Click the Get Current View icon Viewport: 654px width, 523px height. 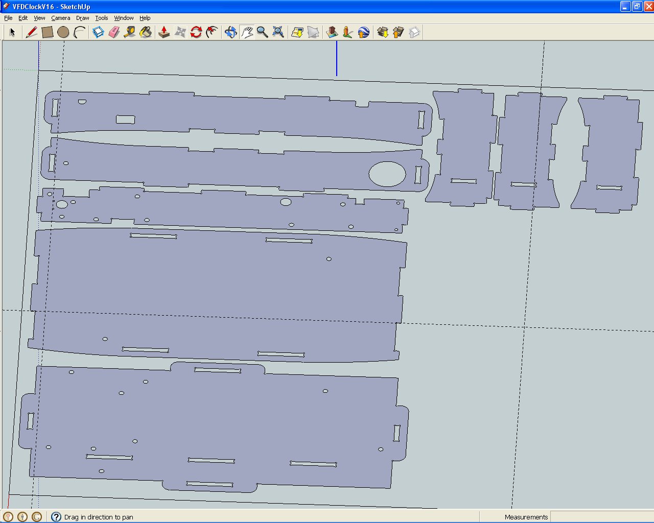pyautogui.click(x=297, y=32)
